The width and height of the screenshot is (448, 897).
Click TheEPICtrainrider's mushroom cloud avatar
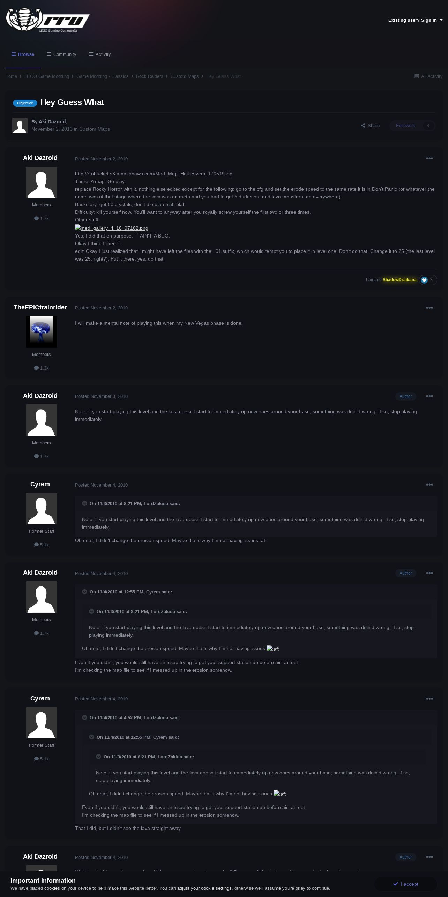point(42,332)
